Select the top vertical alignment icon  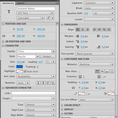(97, 71)
